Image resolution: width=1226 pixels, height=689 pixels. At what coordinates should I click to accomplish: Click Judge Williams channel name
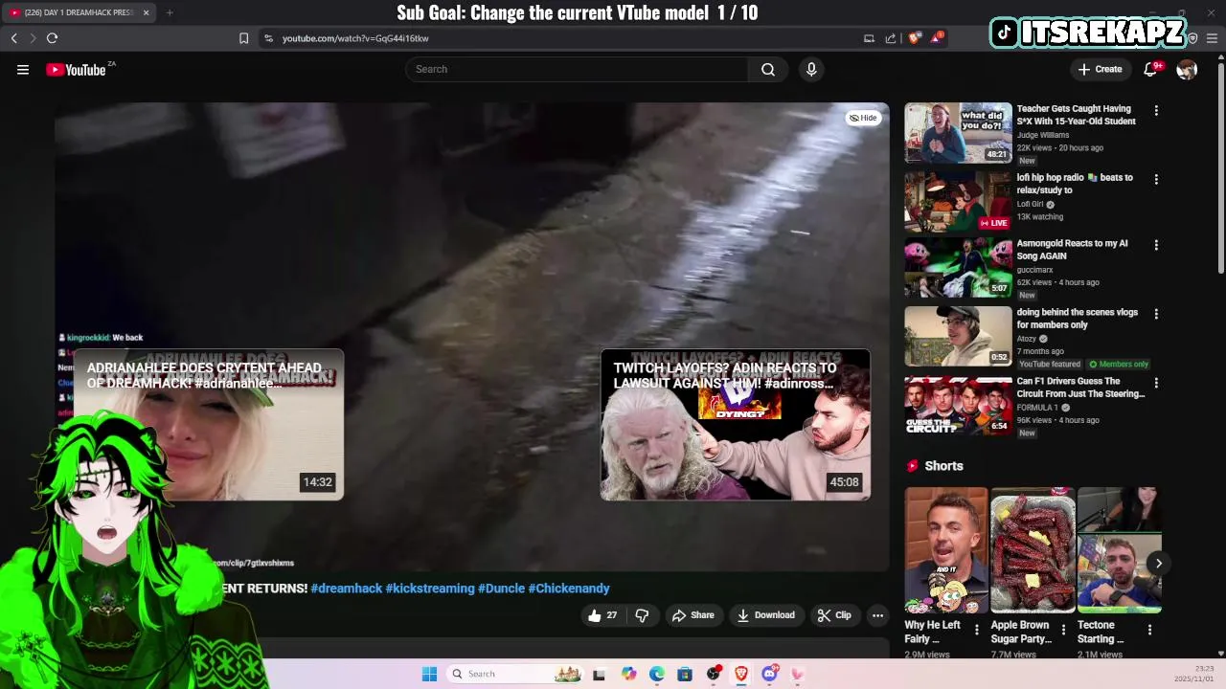[1042, 135]
